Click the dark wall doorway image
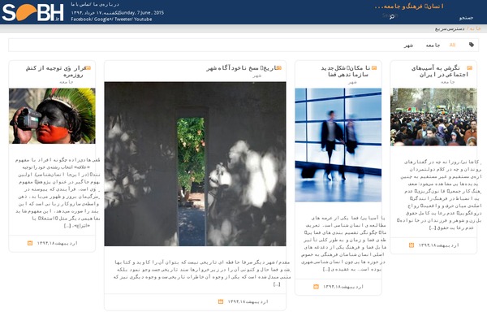The image size is (487, 325). [195, 164]
